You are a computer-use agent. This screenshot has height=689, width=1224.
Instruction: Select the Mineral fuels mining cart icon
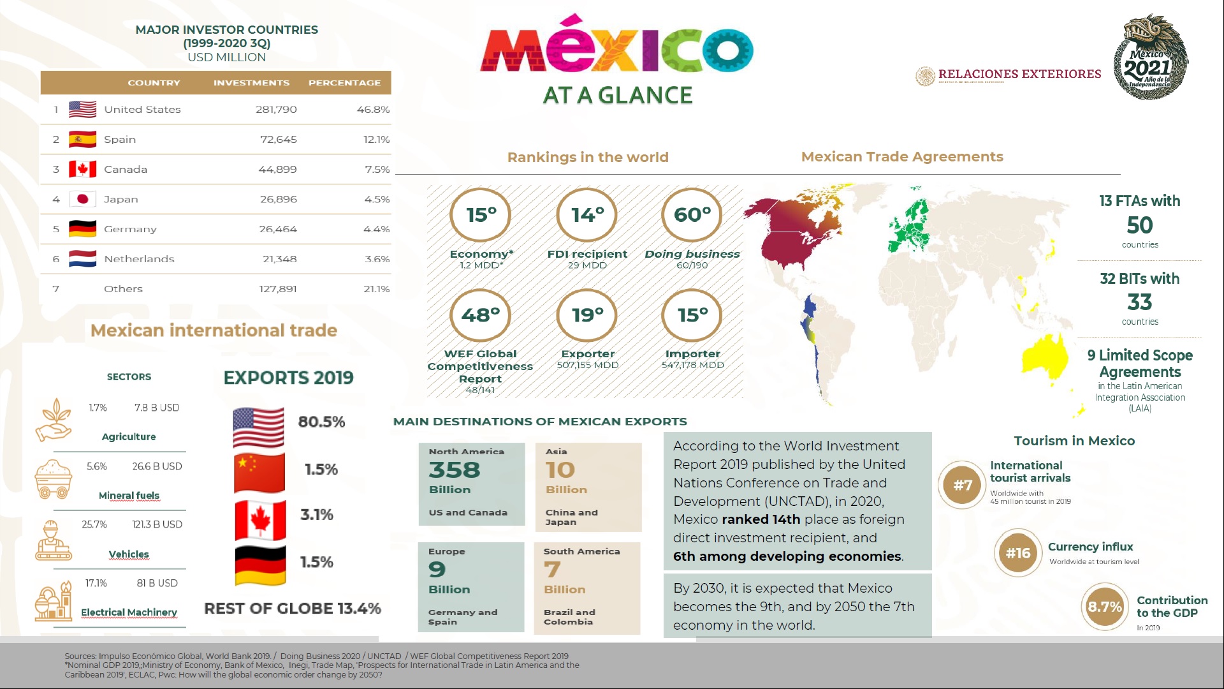(54, 479)
